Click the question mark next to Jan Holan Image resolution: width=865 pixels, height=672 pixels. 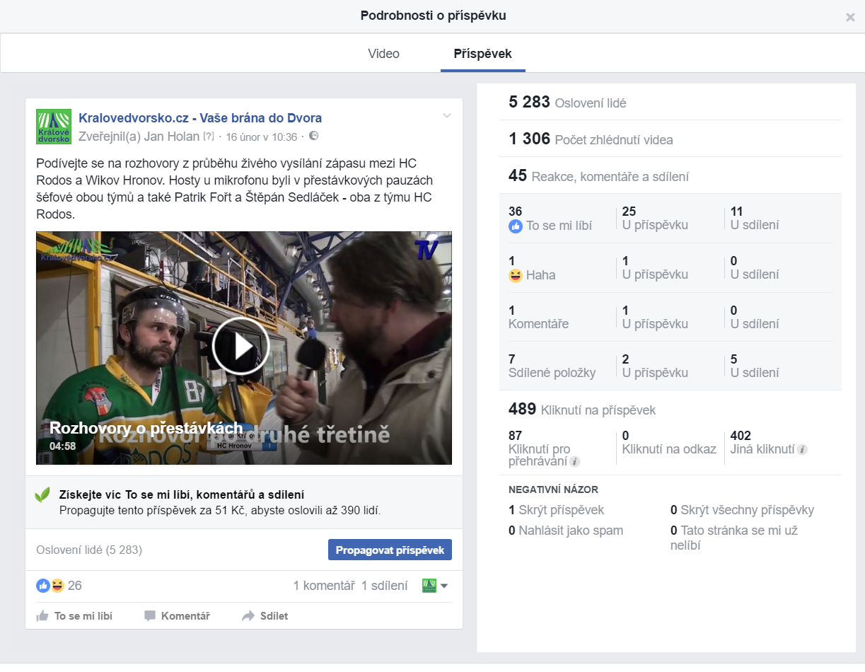pyautogui.click(x=209, y=137)
